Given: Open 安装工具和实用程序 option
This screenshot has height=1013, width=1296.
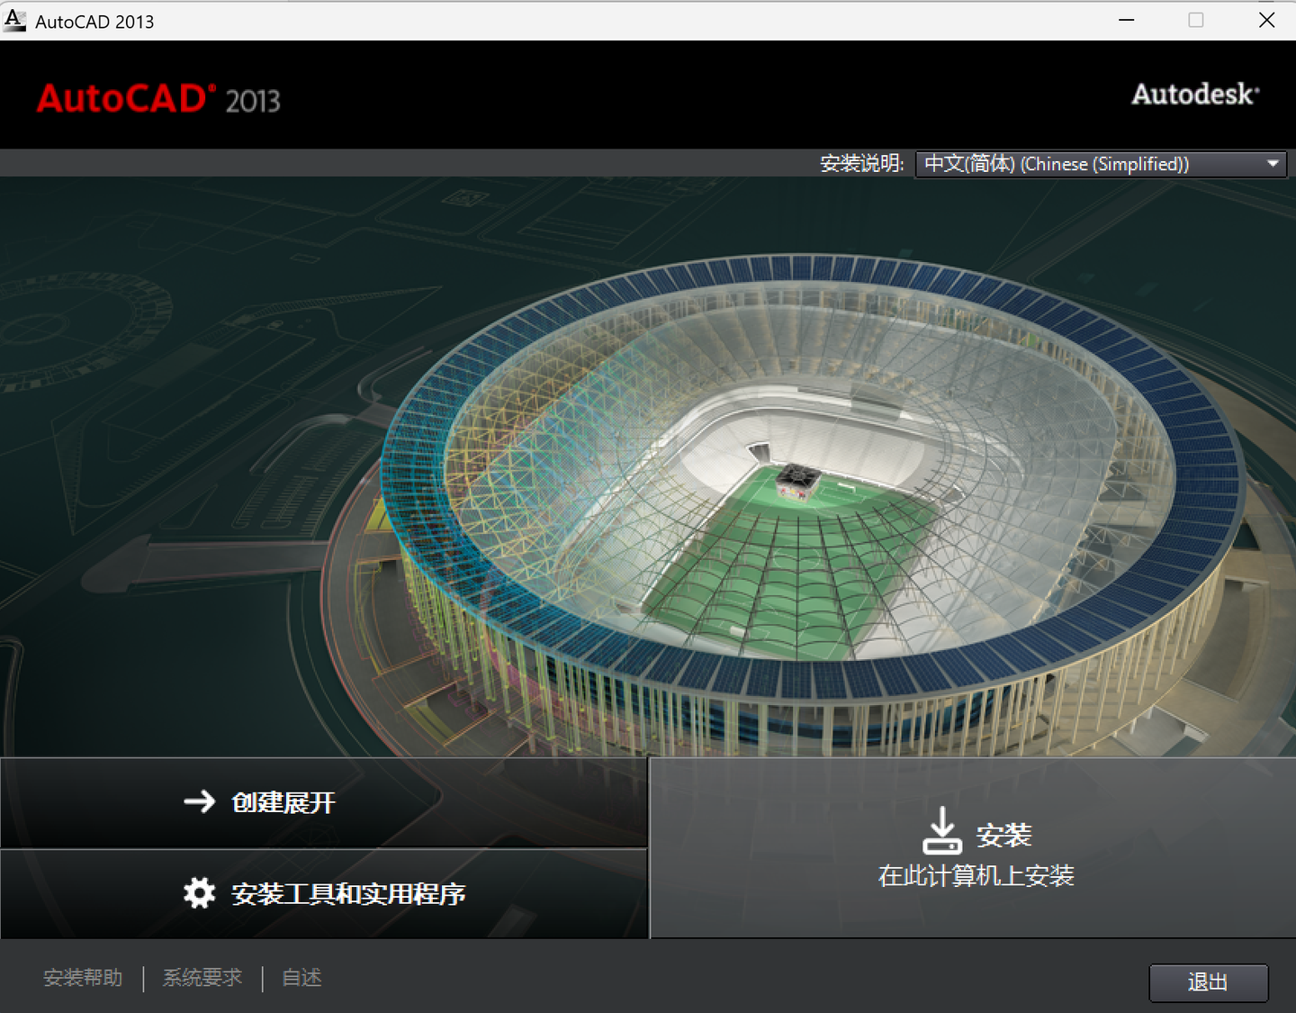Looking at the screenshot, I should (324, 894).
